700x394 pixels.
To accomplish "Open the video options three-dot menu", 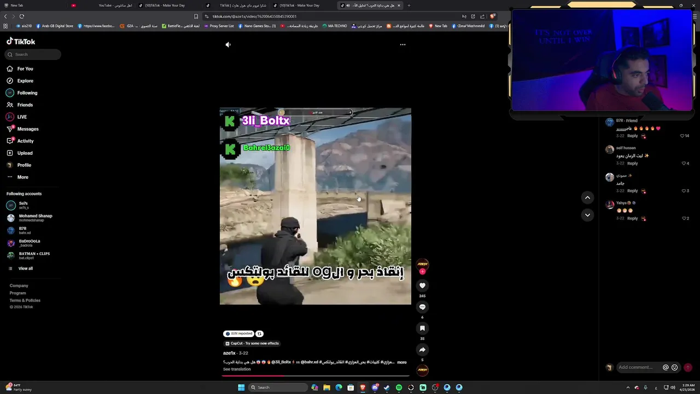I will tap(402, 44).
